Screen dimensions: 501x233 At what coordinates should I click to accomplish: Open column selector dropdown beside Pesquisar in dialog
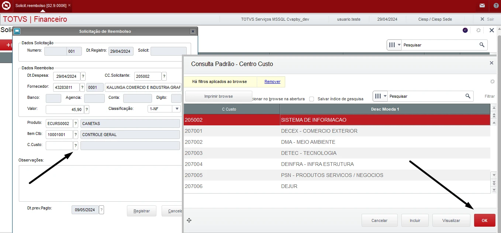[x=380, y=96]
